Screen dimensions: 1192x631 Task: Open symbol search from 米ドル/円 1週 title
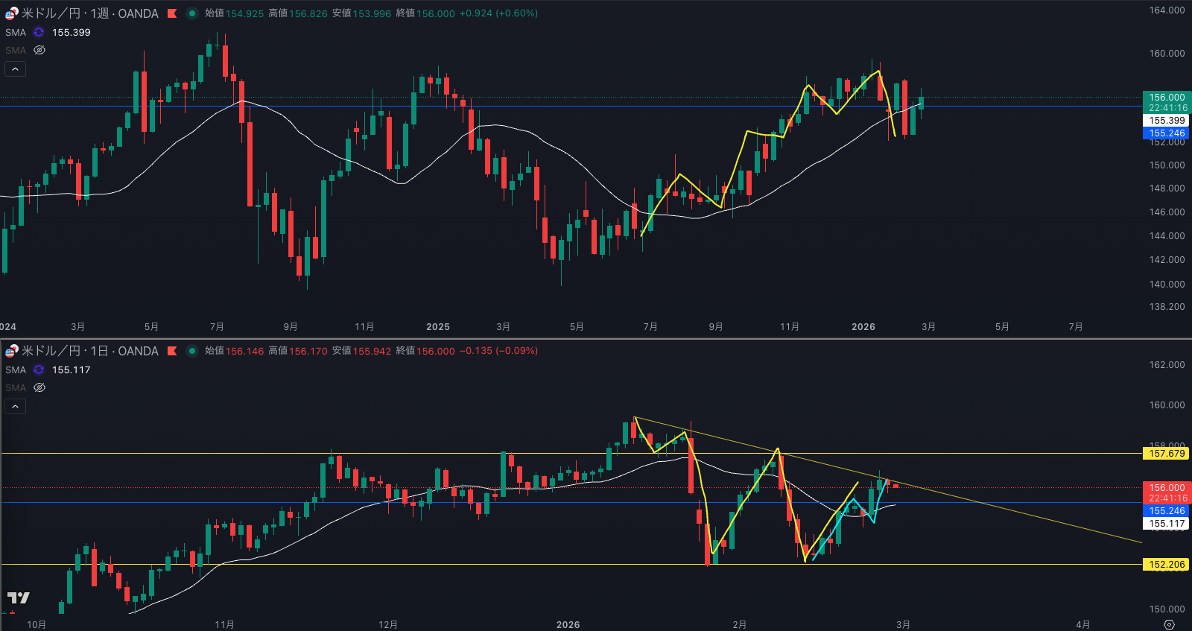pyautogui.click(x=89, y=13)
